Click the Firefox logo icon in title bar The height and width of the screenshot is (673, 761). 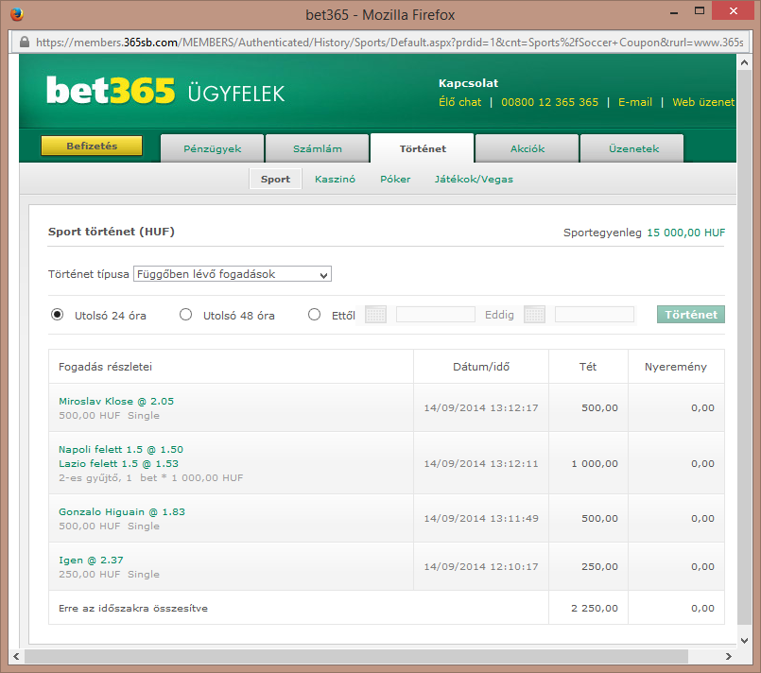click(16, 14)
